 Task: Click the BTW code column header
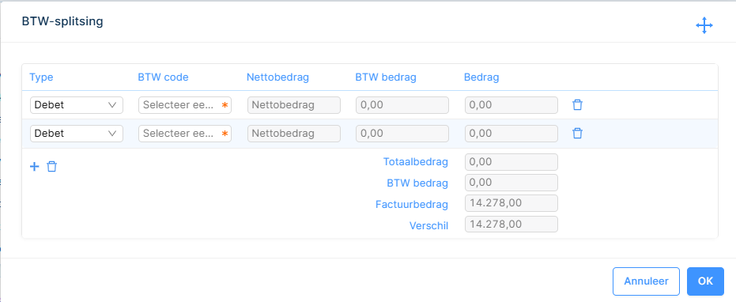click(163, 77)
